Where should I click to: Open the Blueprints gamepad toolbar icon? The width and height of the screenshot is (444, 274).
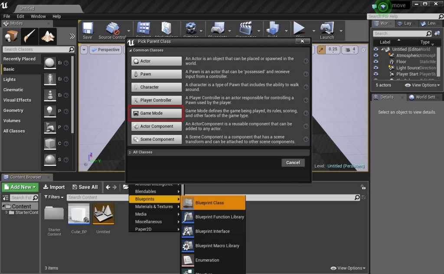pyautogui.click(x=218, y=29)
